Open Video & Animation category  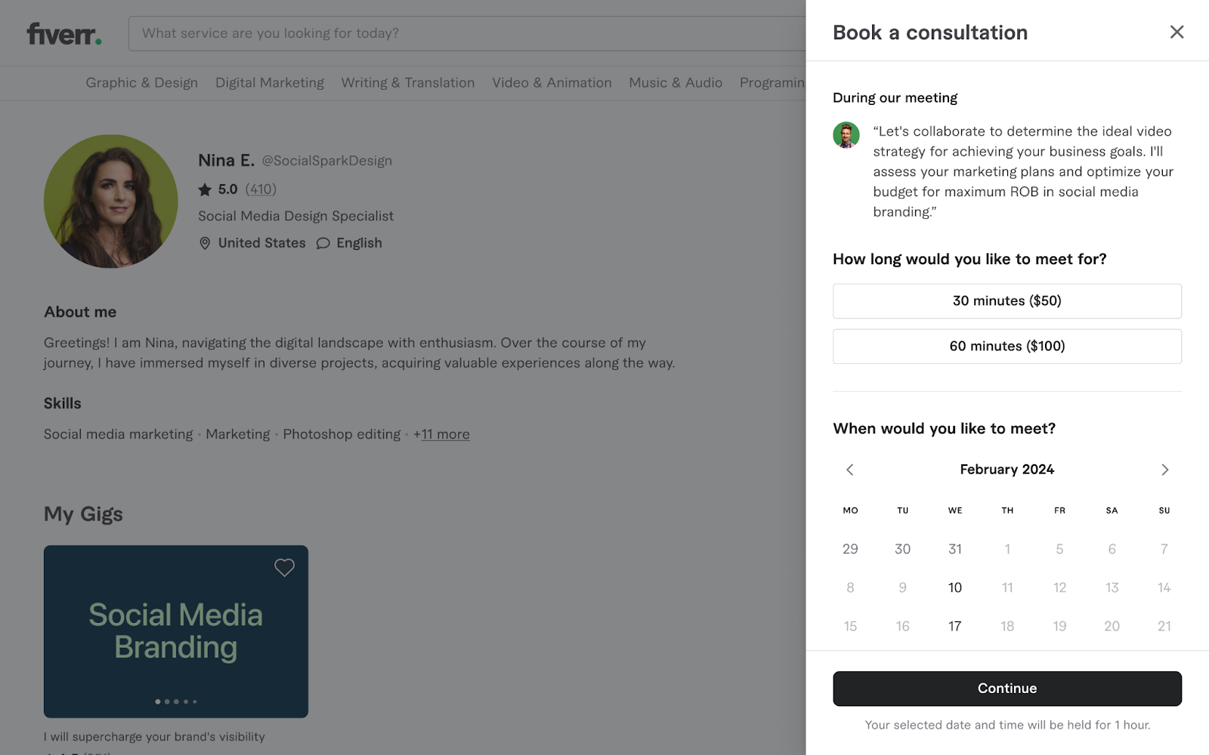pos(552,83)
